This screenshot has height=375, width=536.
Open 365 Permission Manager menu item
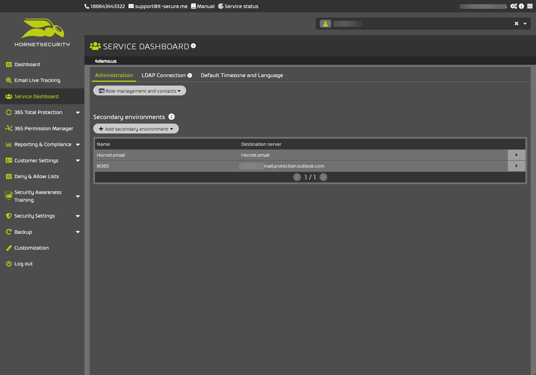(x=44, y=129)
